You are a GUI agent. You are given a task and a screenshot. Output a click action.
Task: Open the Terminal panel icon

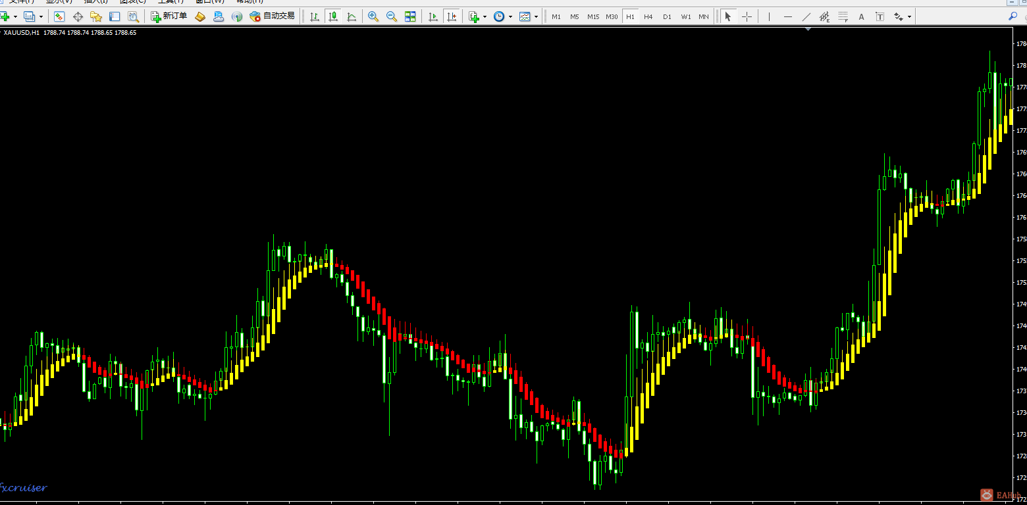point(115,16)
